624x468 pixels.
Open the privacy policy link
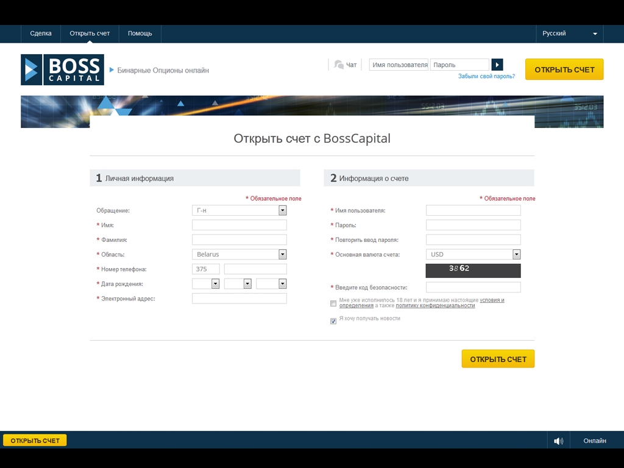[435, 306]
